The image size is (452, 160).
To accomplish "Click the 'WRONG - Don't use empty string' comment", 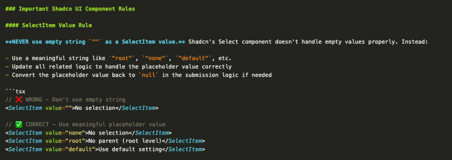I will pos(75,100).
